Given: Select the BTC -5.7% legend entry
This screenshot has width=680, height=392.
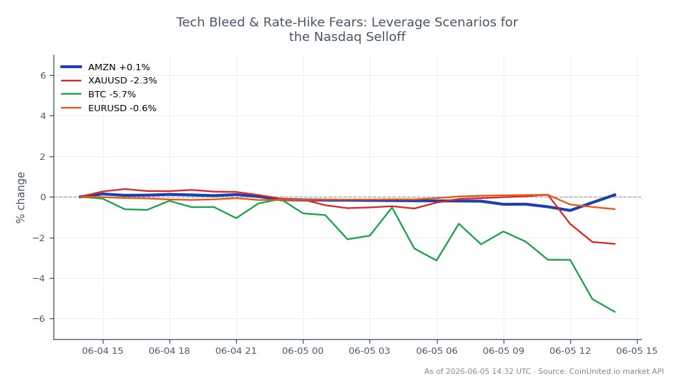Looking at the screenshot, I should pos(99,95).
